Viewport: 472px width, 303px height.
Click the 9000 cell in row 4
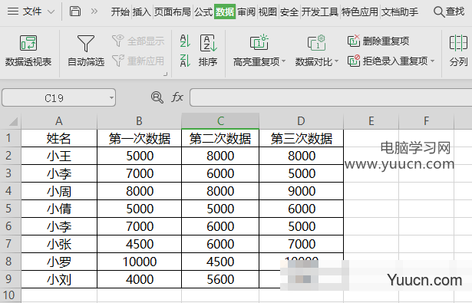(x=302, y=191)
